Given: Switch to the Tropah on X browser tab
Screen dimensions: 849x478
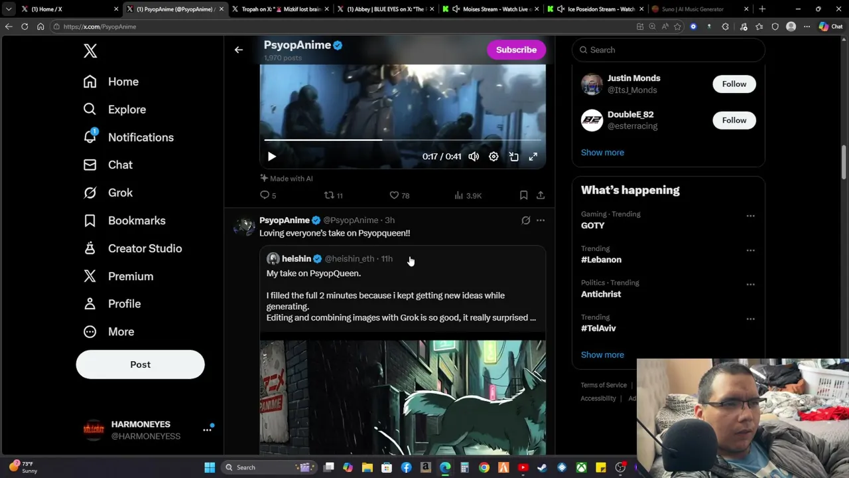Looking at the screenshot, I should 280,9.
